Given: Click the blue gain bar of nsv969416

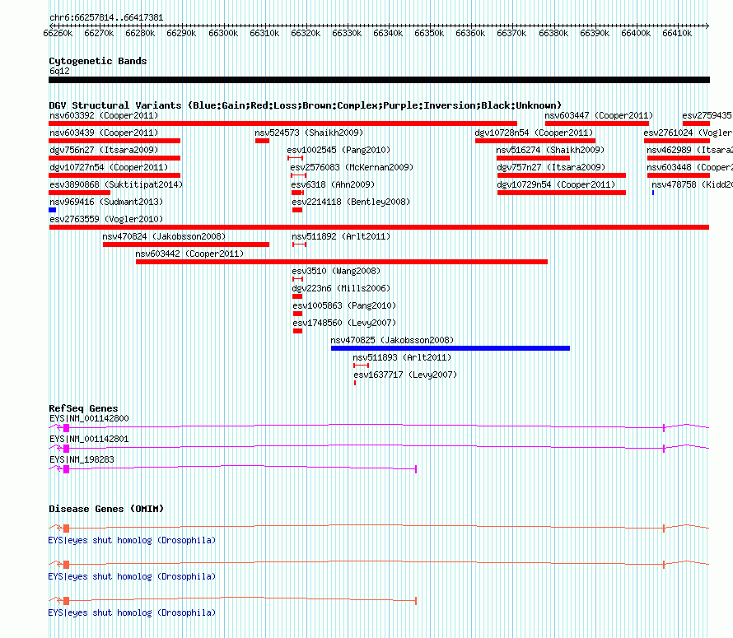Looking at the screenshot, I should coord(53,210).
